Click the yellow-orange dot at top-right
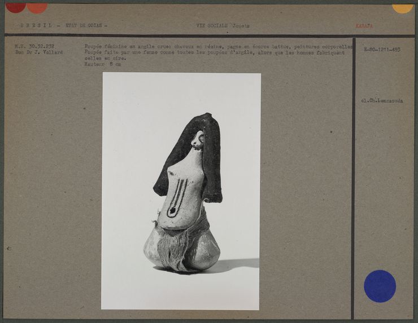 tap(402, 7)
